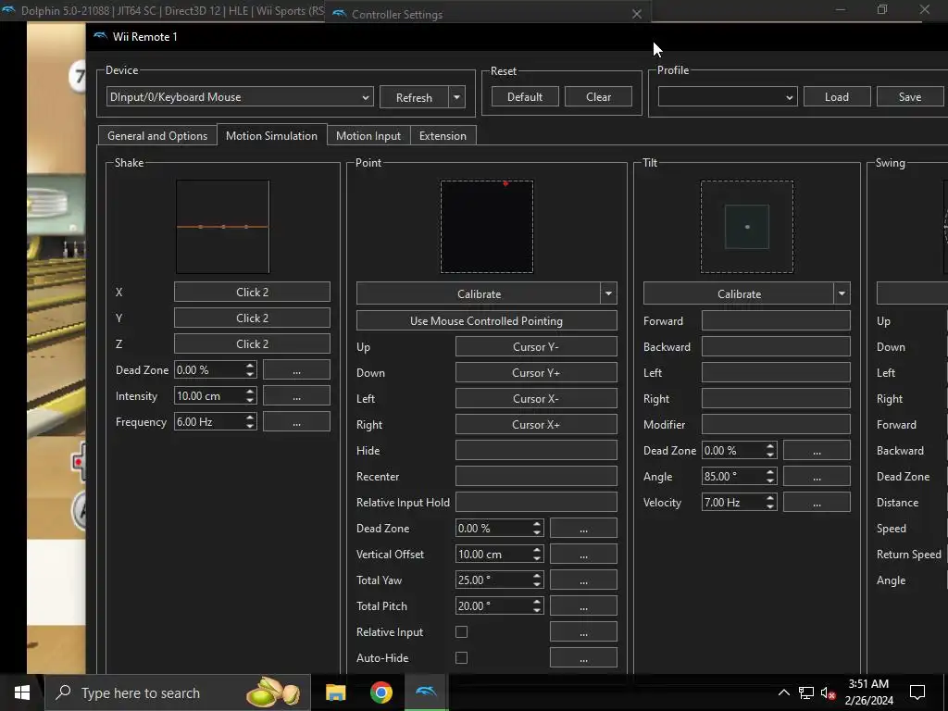Save the current profile
The height and width of the screenshot is (711, 948).
coord(910,96)
